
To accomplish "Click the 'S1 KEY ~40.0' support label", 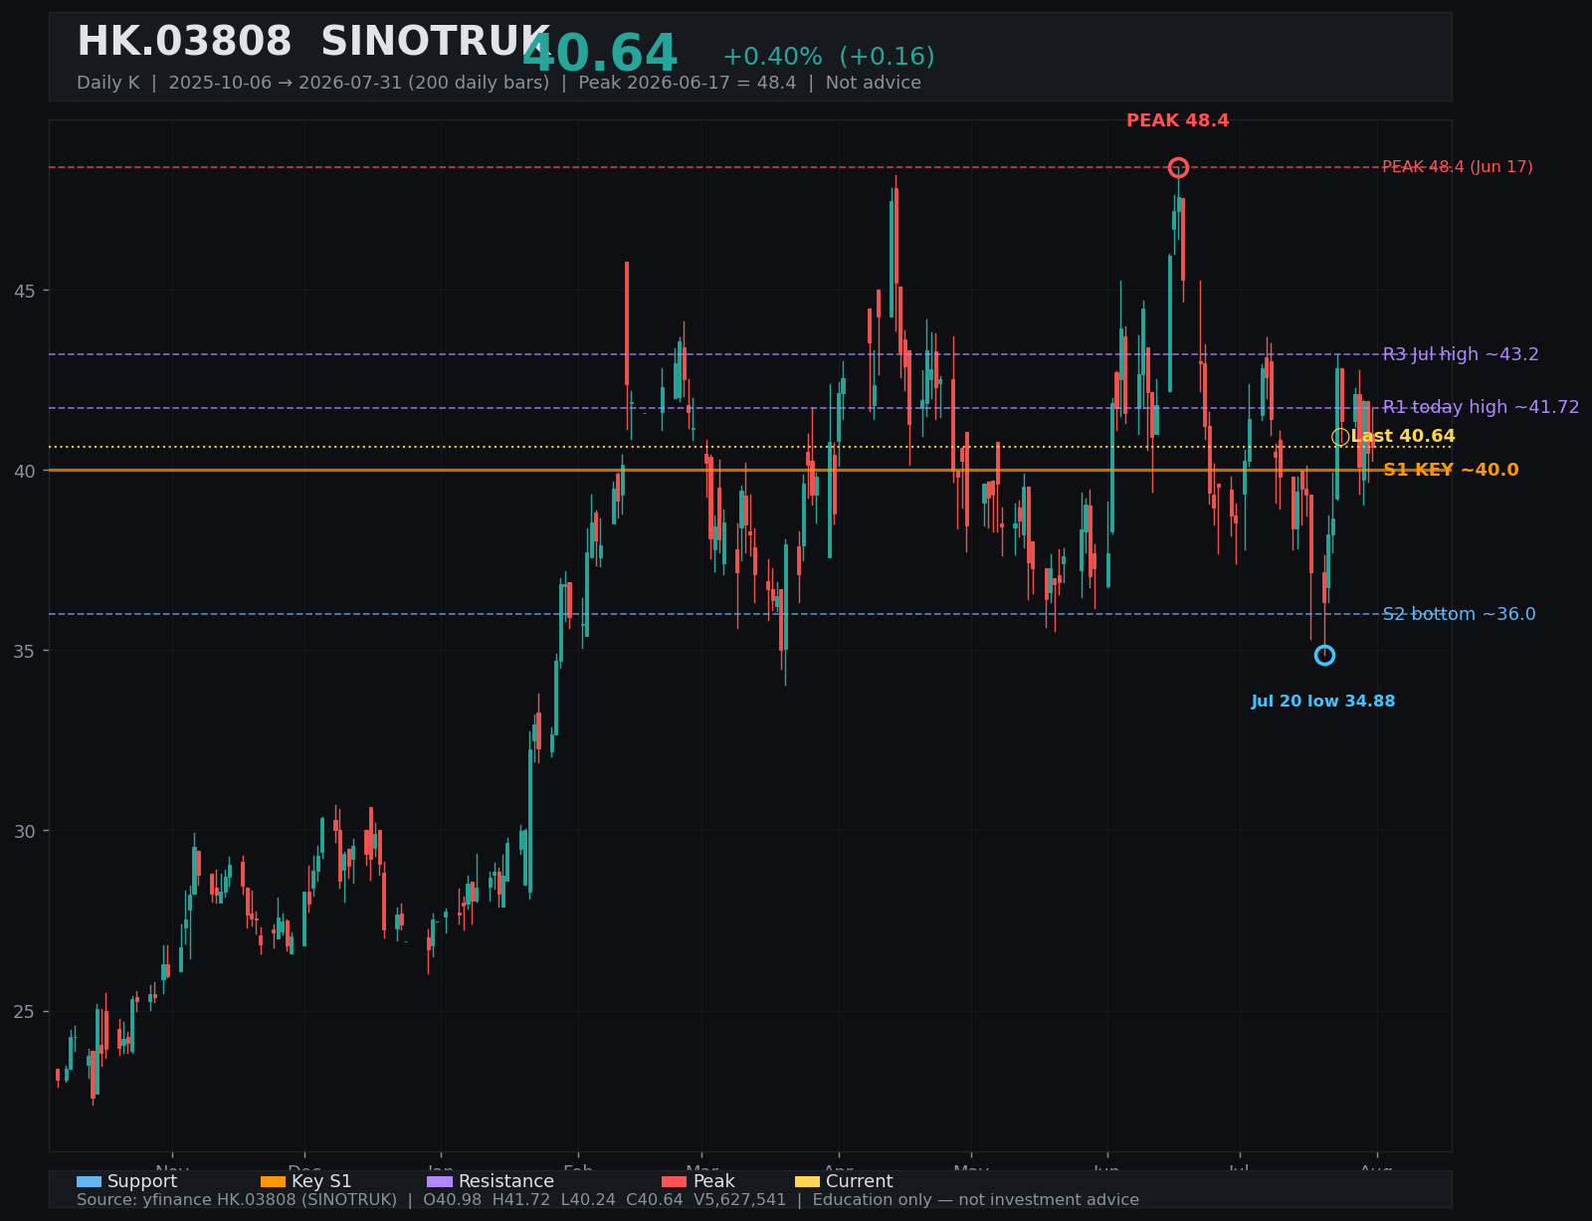I will [1451, 471].
